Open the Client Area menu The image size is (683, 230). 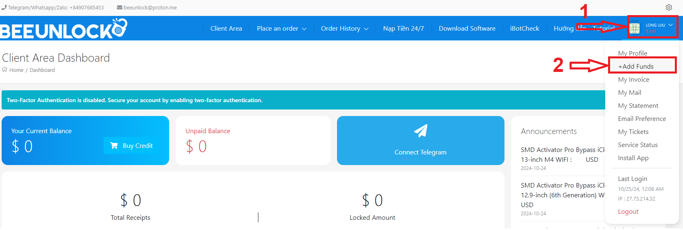226,29
